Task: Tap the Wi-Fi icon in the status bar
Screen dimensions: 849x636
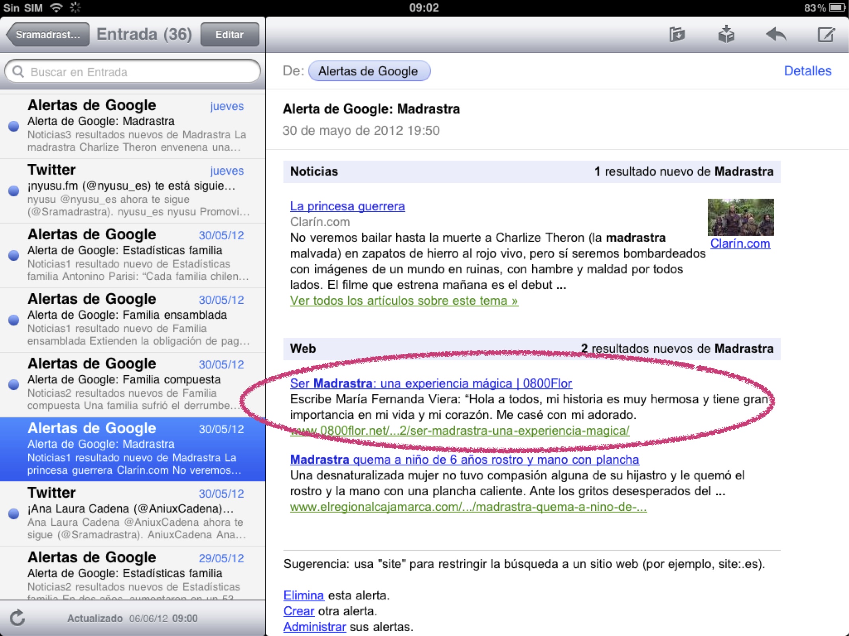Action: (x=56, y=8)
